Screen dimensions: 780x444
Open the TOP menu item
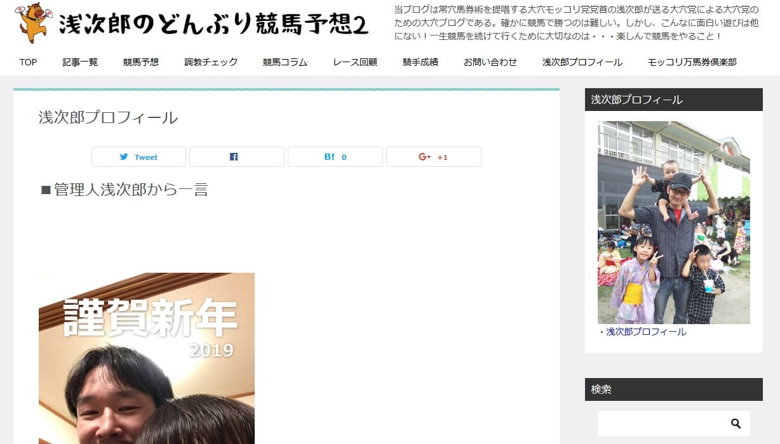click(29, 62)
